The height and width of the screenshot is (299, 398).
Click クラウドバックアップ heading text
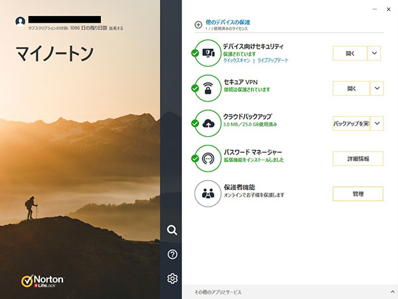[x=247, y=116]
